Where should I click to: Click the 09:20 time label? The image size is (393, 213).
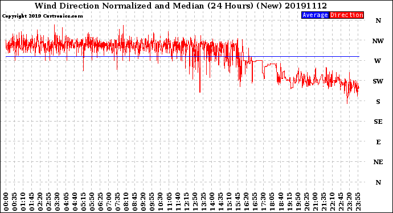[144, 202]
